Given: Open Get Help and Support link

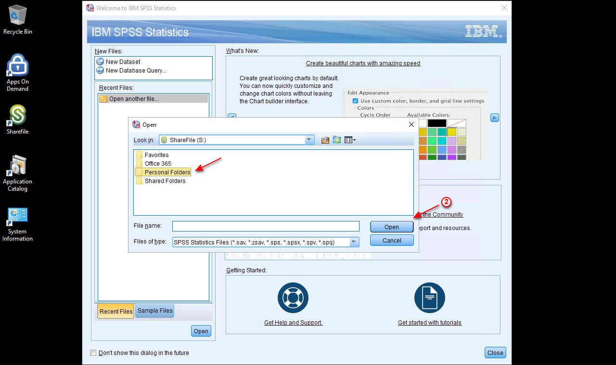Looking at the screenshot, I should (x=294, y=323).
